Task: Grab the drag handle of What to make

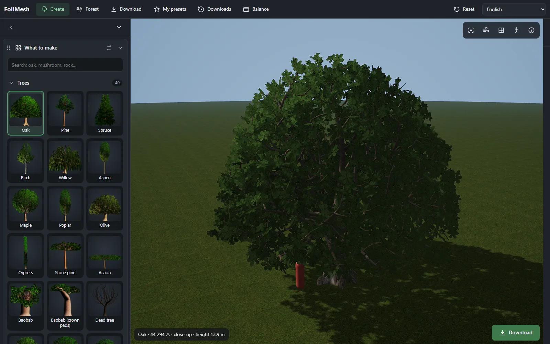Action: point(9,48)
